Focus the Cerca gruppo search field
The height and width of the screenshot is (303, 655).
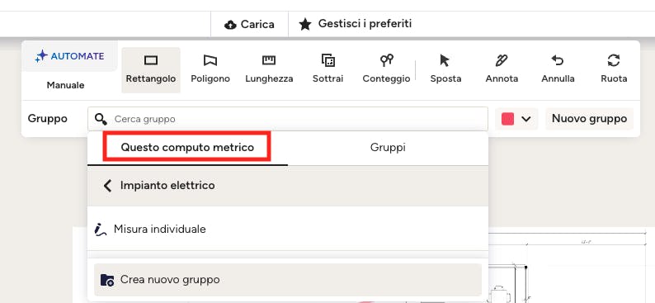(x=288, y=119)
